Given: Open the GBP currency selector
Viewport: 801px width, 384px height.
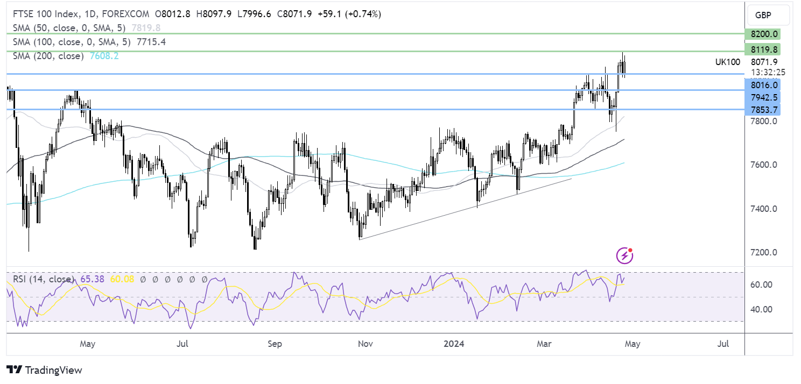Looking at the screenshot, I should coord(768,16).
